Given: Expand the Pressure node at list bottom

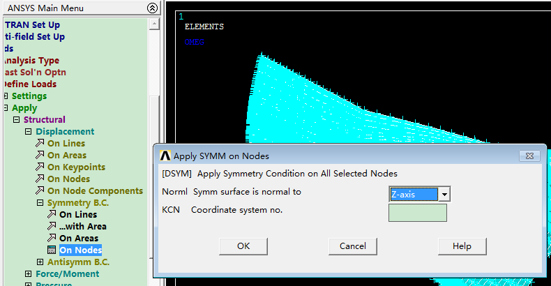Looking at the screenshot, I should pyautogui.click(x=29, y=284).
